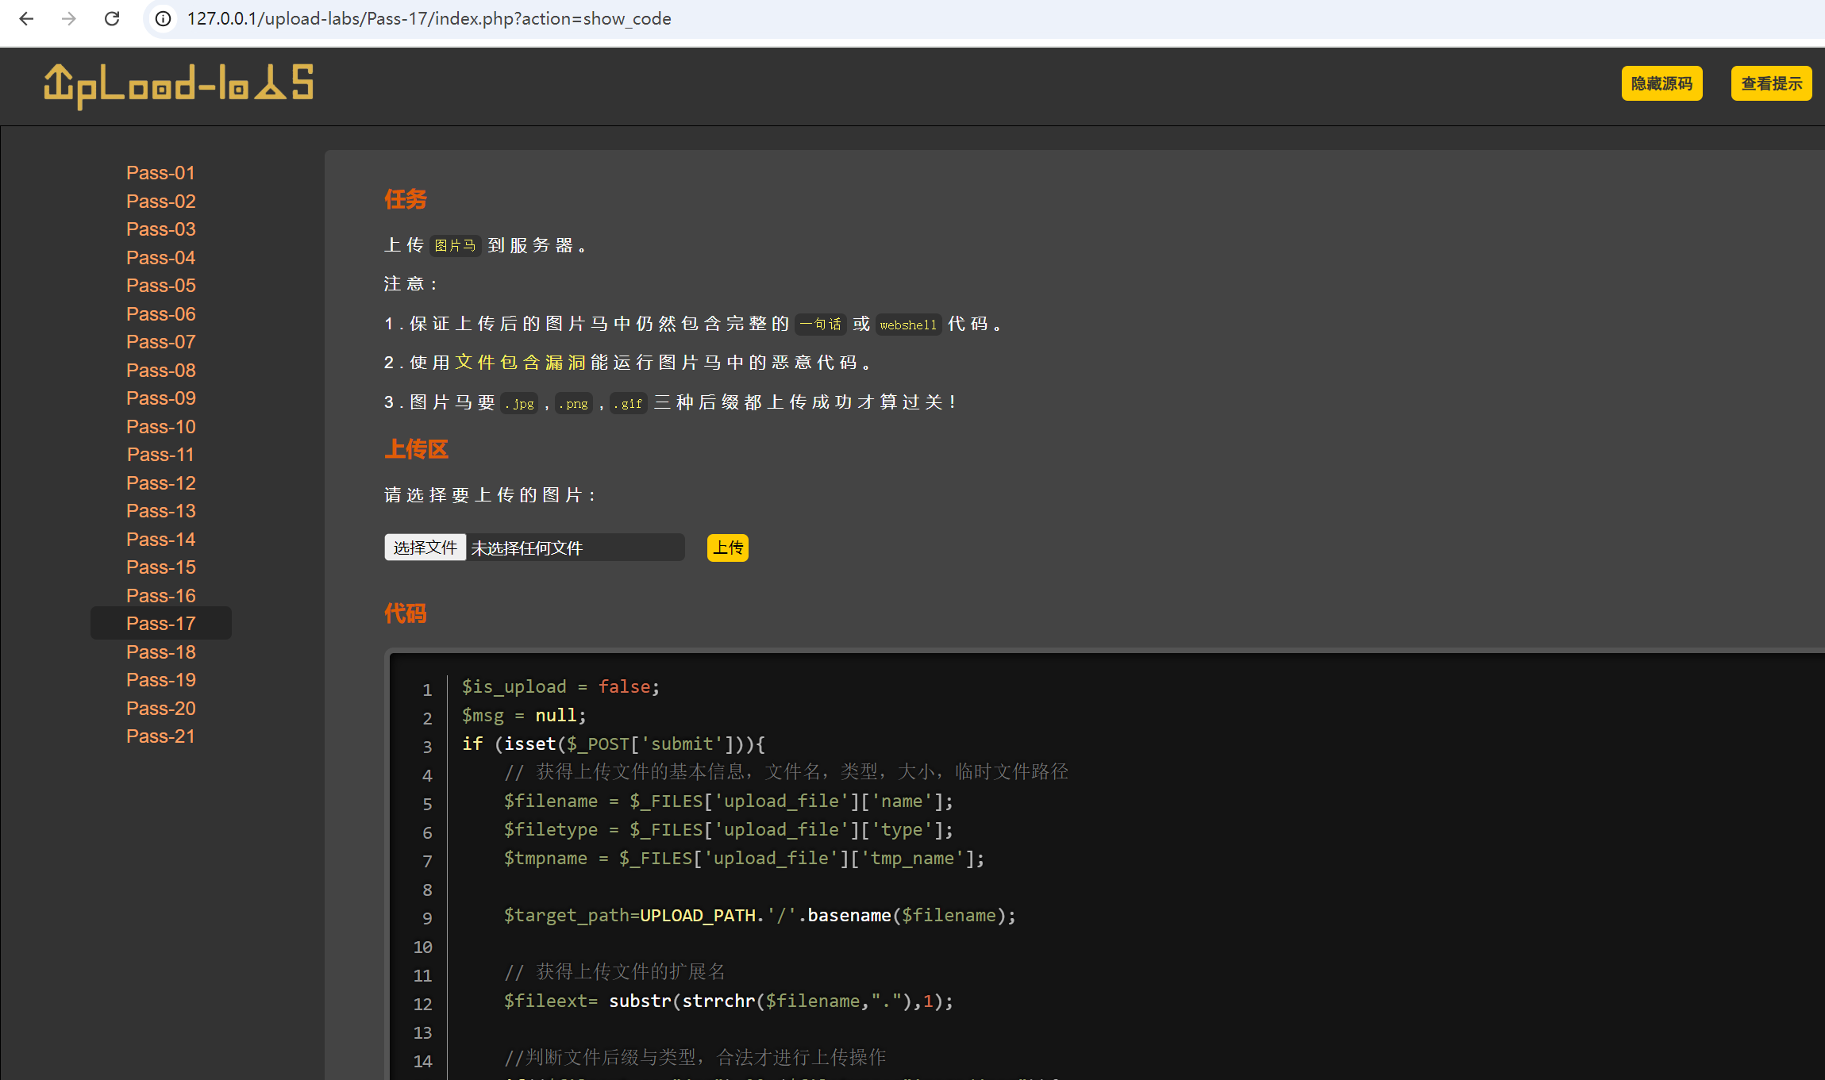
Task: Select Pass-10 from the level list
Action: coord(160,427)
